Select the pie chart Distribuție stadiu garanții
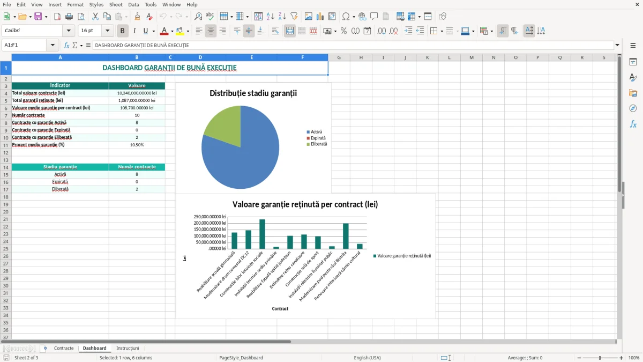 click(253, 137)
